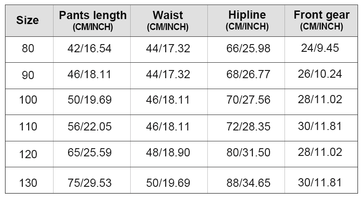Select the size 120 row label
This screenshot has width=363, height=200.
tap(28, 155)
